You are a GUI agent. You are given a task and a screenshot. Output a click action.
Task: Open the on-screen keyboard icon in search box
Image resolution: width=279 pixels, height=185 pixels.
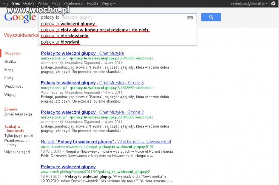(x=190, y=18)
